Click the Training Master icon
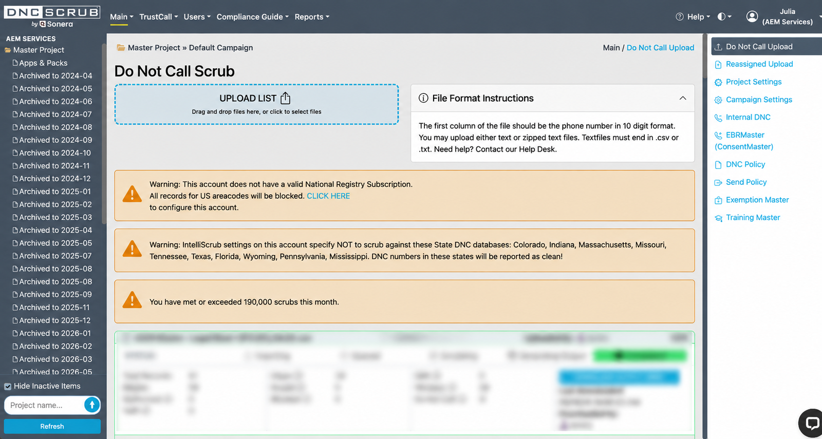 (x=718, y=218)
